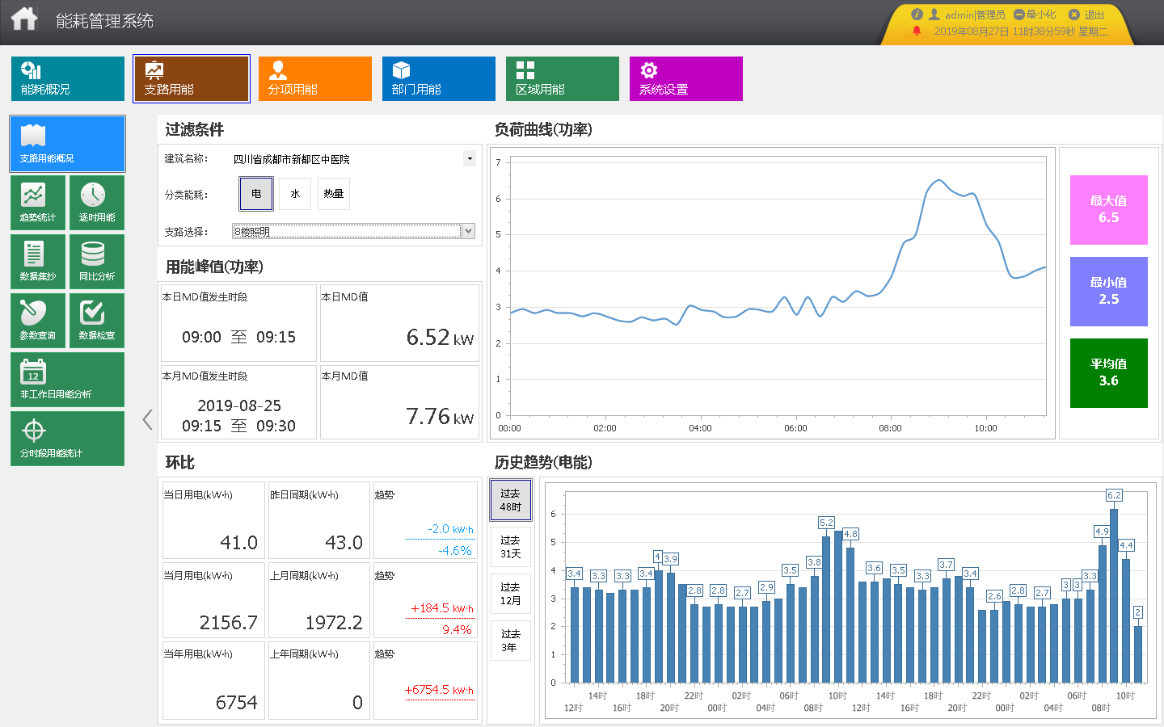Switch to 分项用能 tab
The width and height of the screenshot is (1164, 727).
point(315,78)
